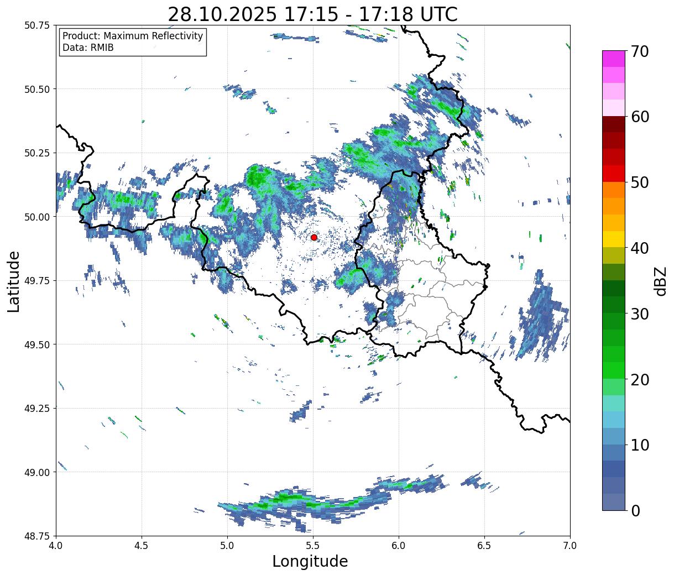Click the latitude tick label 50.75
This screenshot has height=575, width=674.
click(37, 25)
